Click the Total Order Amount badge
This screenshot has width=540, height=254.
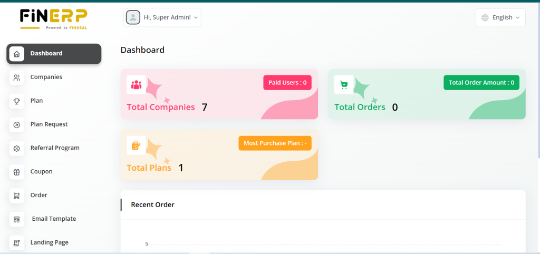click(481, 83)
